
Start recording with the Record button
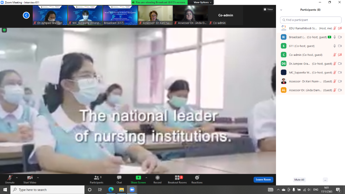pyautogui.click(x=157, y=179)
